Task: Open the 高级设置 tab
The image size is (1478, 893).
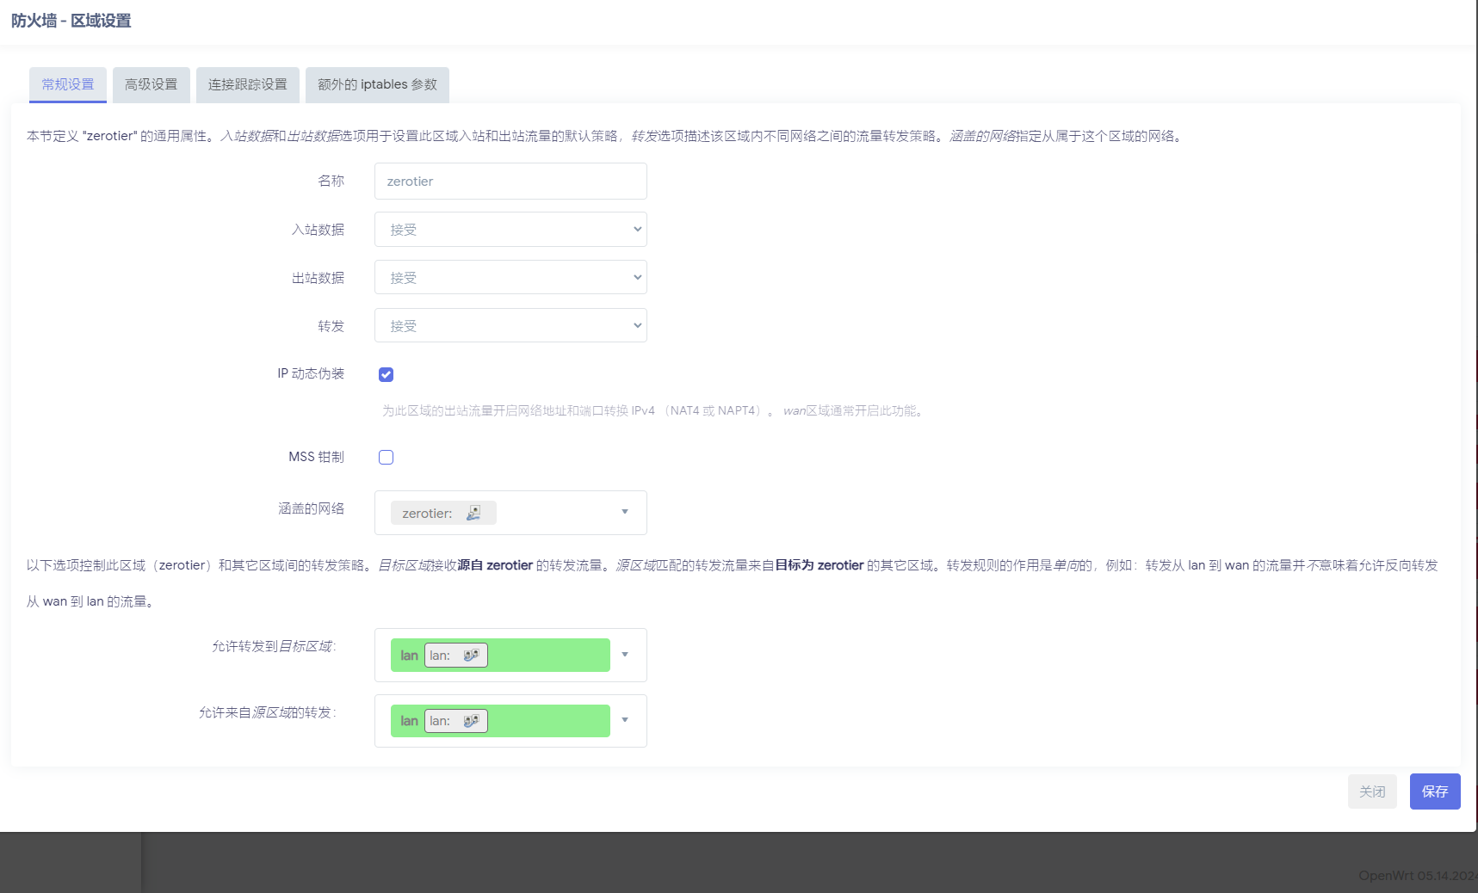Action: click(x=151, y=84)
